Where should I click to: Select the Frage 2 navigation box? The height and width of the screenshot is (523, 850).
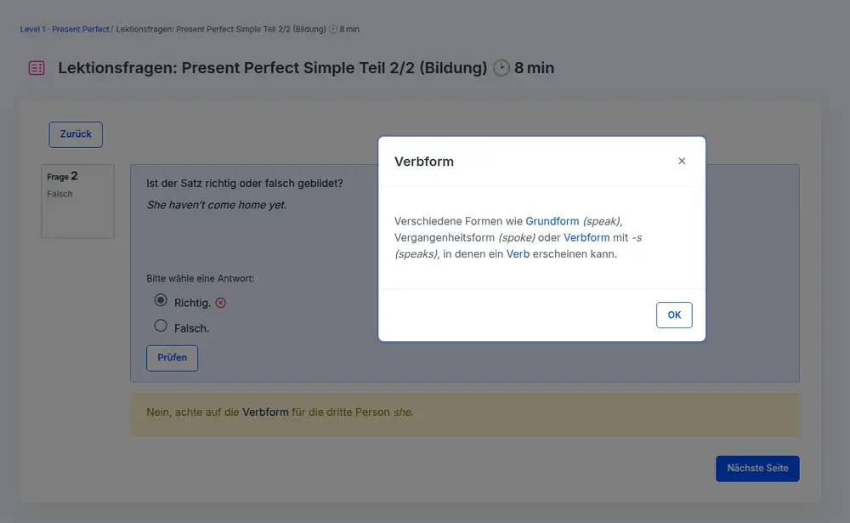coord(77,201)
